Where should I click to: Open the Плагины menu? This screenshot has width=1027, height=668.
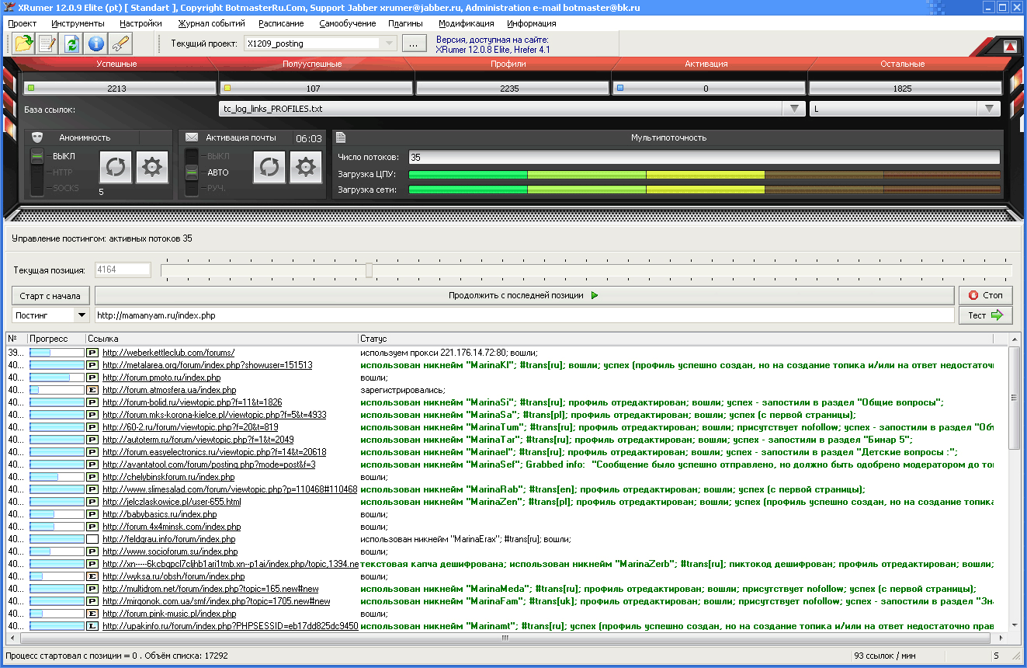pyautogui.click(x=406, y=23)
